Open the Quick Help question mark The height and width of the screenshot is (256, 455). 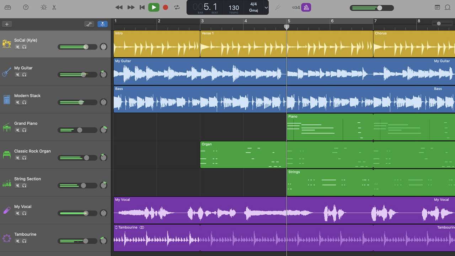point(26,7)
